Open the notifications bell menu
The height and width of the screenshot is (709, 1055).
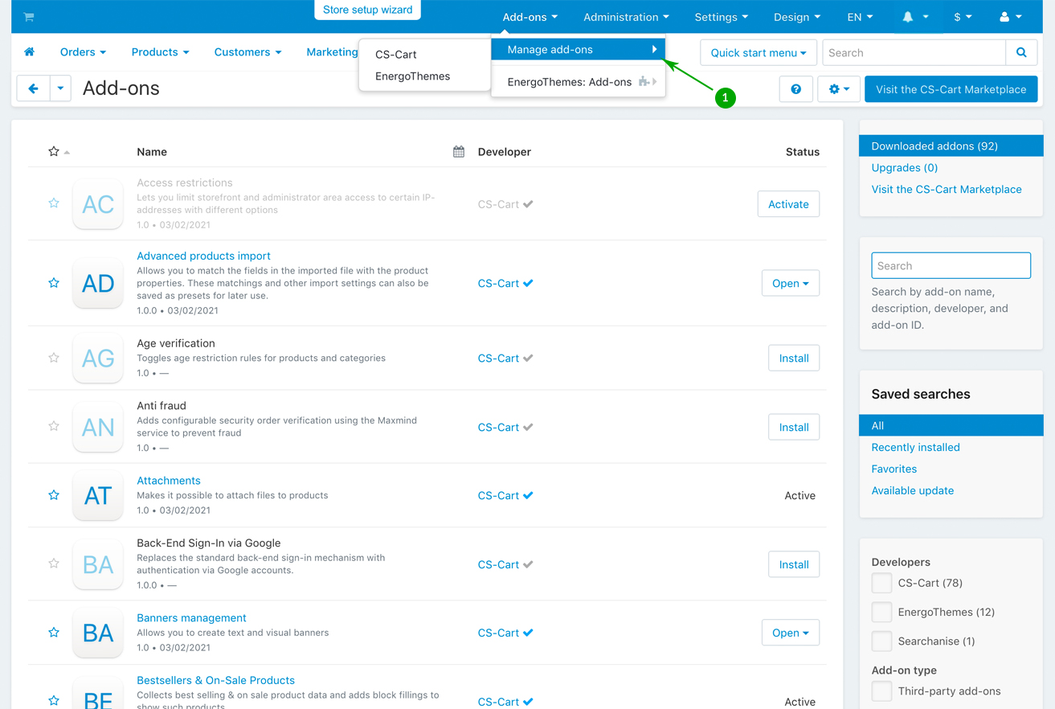point(914,17)
